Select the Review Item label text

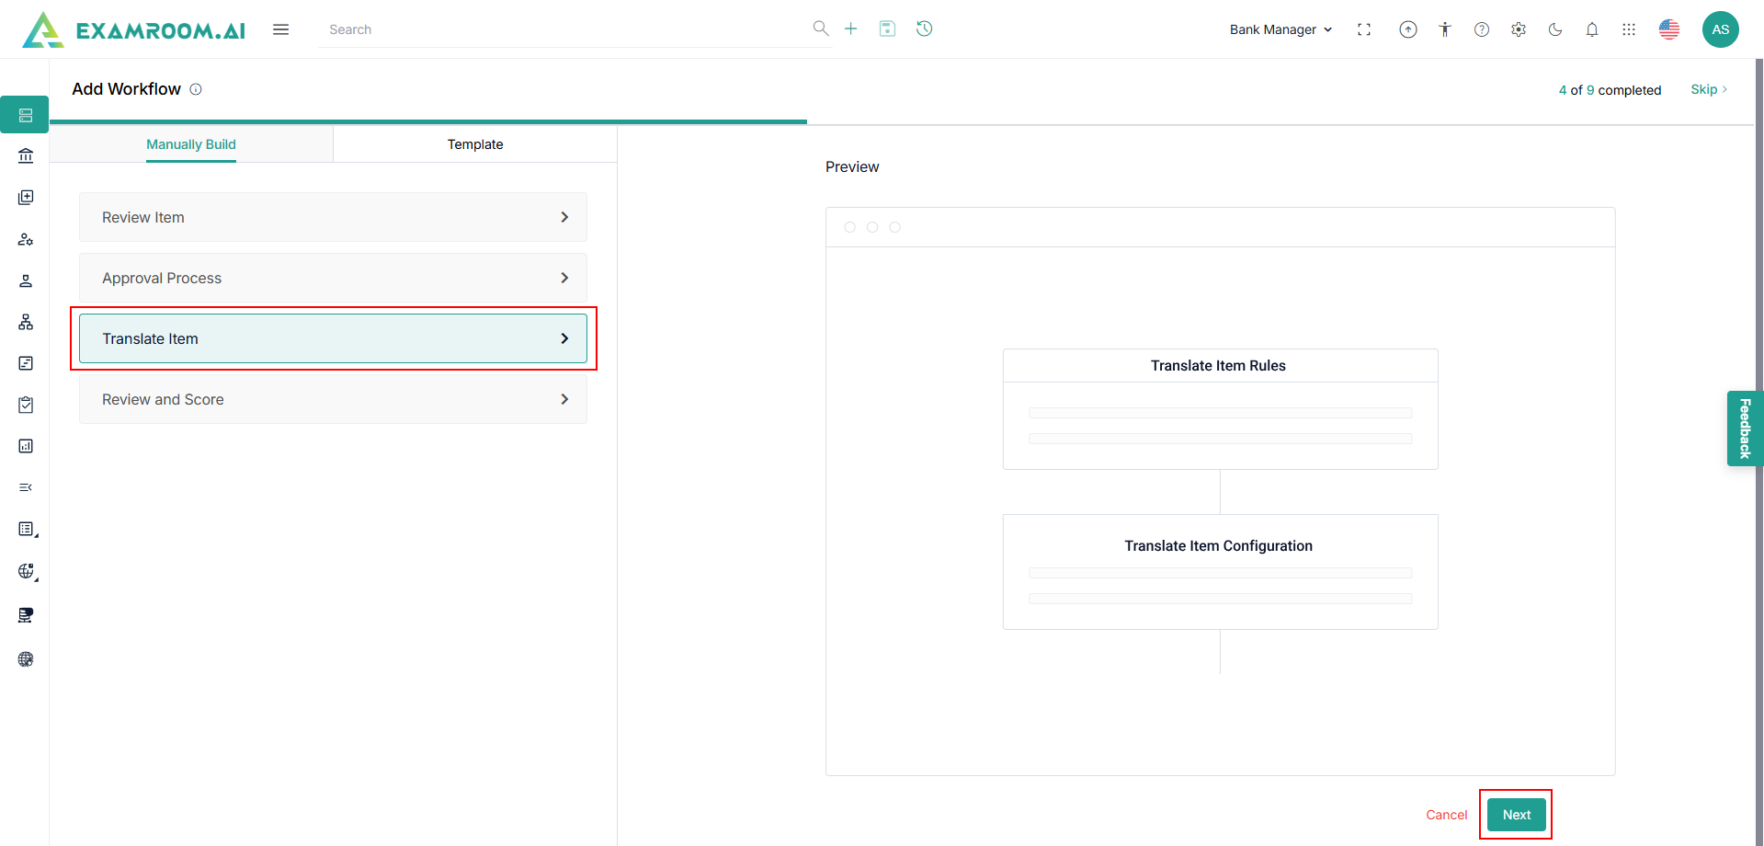[143, 217]
